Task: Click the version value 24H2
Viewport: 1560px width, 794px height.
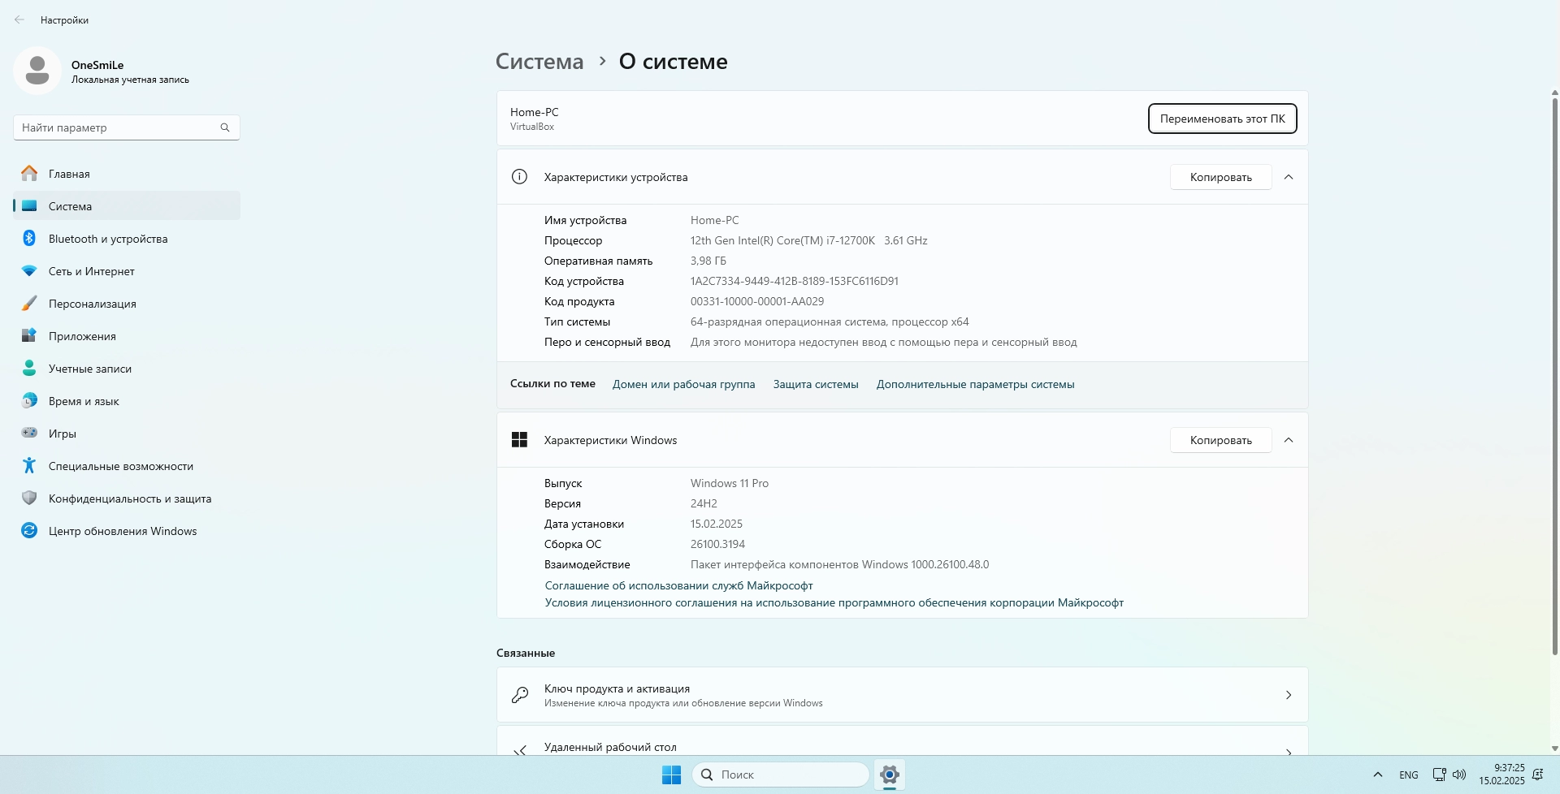Action: tap(704, 503)
